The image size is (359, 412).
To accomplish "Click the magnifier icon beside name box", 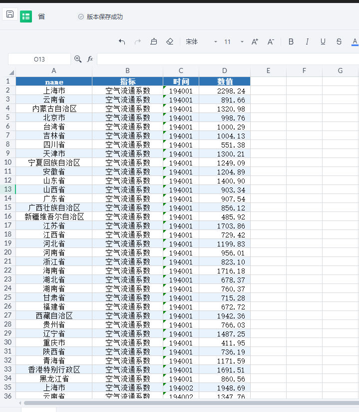I will coord(78,59).
